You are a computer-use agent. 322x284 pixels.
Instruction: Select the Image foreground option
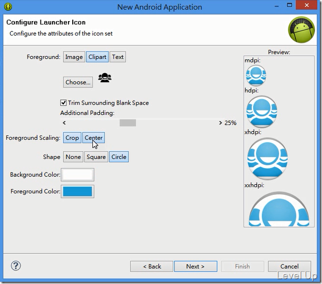click(74, 57)
